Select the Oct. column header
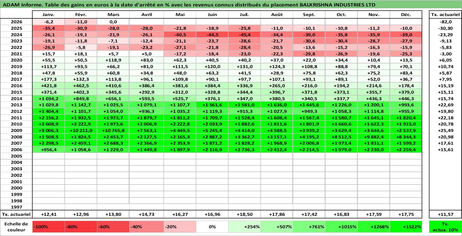 [342, 14]
